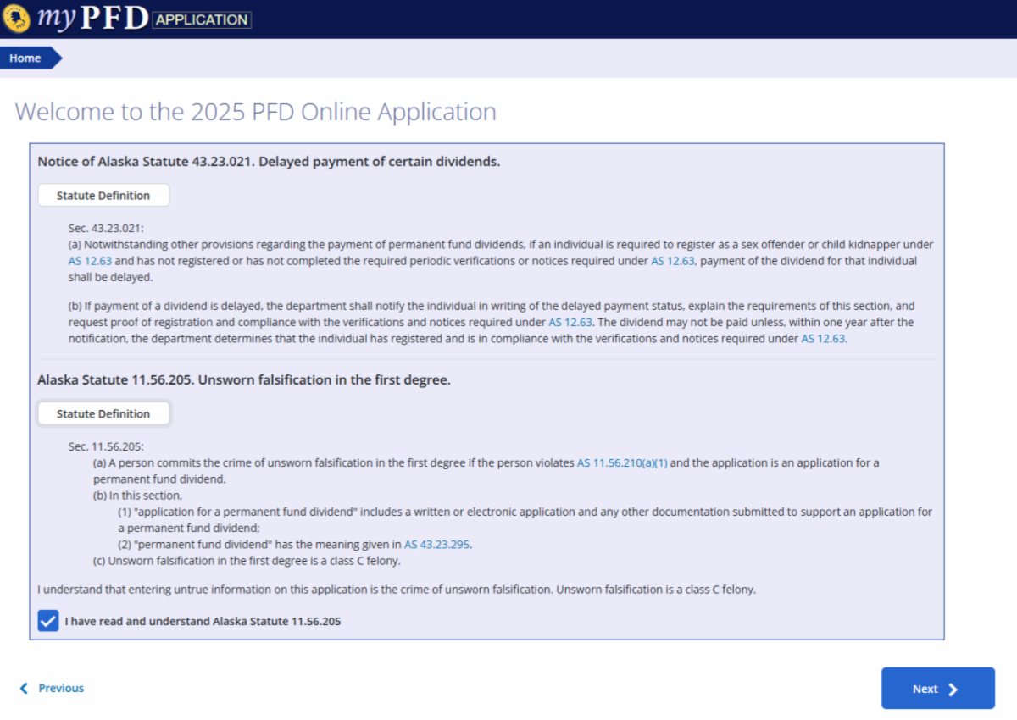The image size is (1017, 720).
Task: Click the 'Welcome to the 2025 PFD' heading
Action: [256, 112]
